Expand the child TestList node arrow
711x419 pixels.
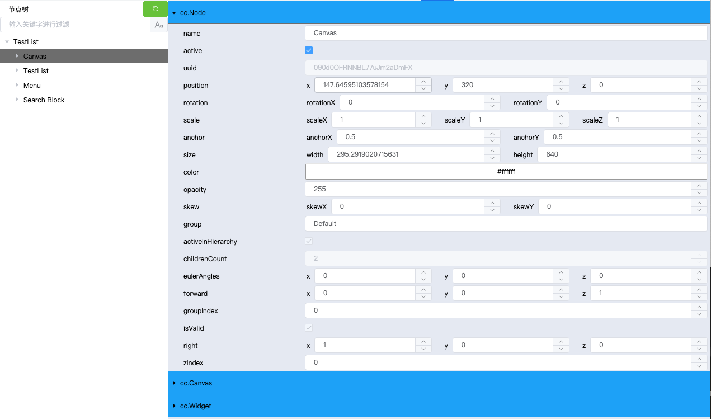tap(17, 70)
